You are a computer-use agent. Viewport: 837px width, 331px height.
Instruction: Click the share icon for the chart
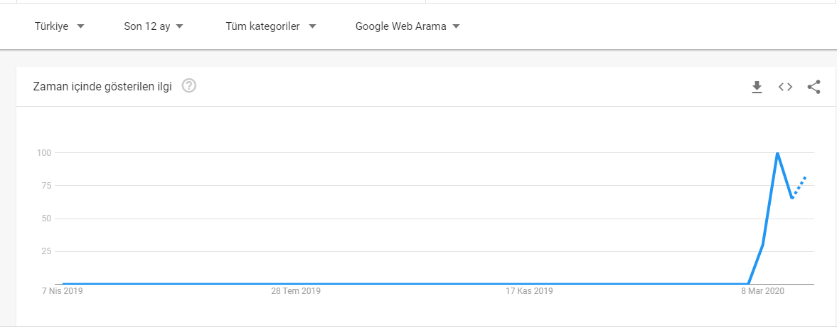[814, 87]
